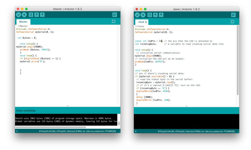This screenshot has width=251, height=150.
Task: Click 'int Button = 8;' line
Action: [27, 38]
